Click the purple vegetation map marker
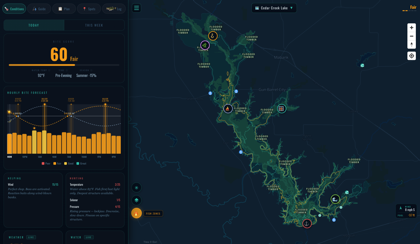 point(205,45)
